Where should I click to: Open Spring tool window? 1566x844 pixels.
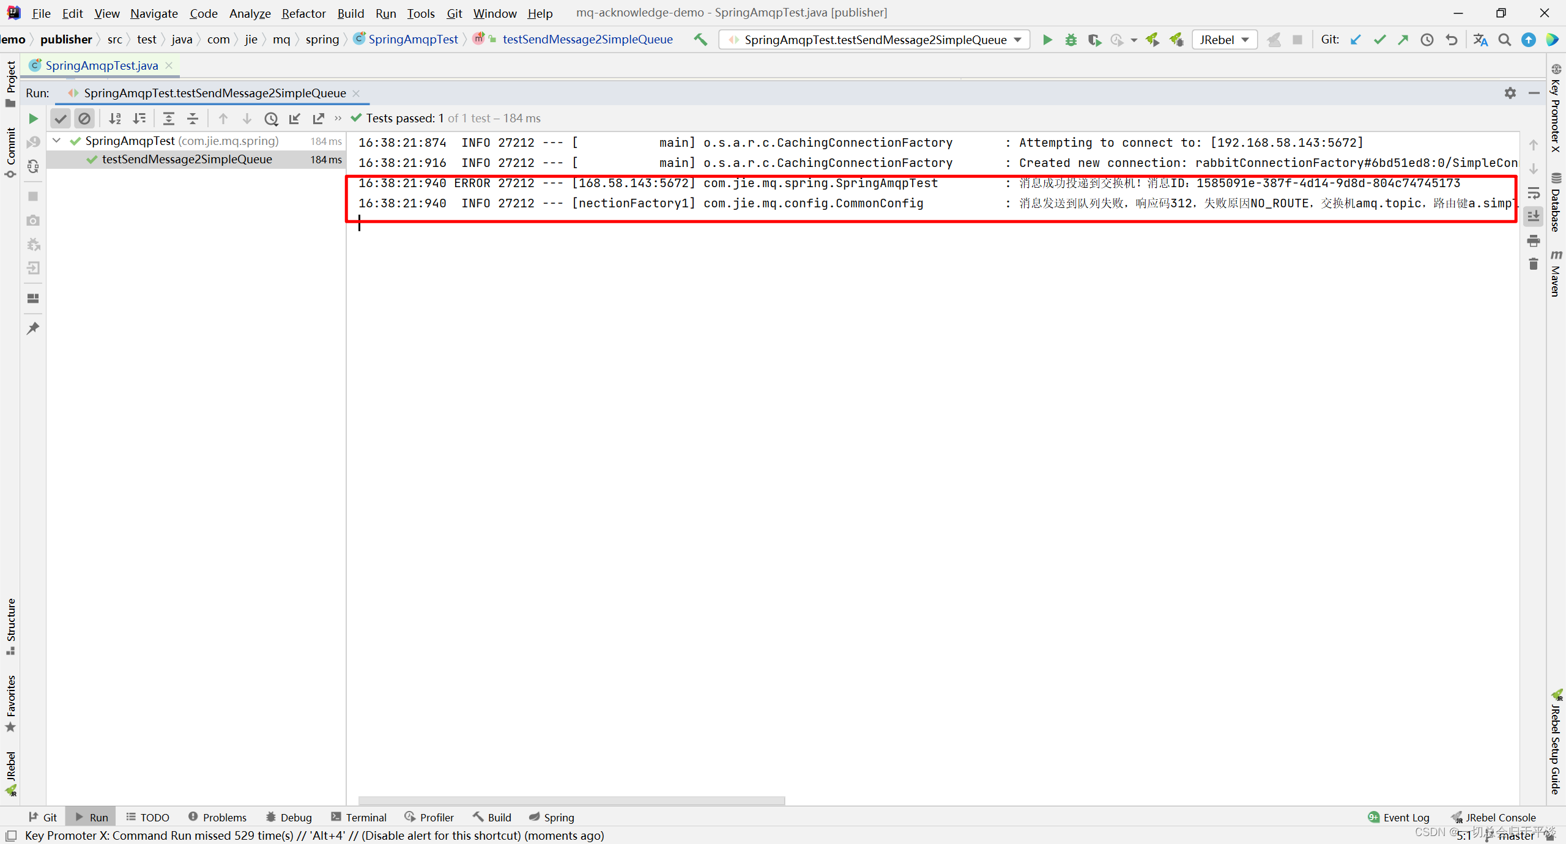pos(552,817)
